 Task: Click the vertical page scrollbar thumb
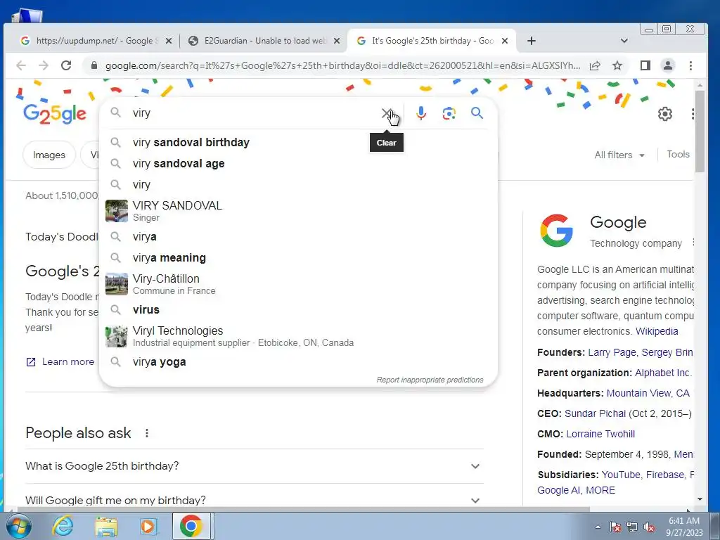click(700, 131)
